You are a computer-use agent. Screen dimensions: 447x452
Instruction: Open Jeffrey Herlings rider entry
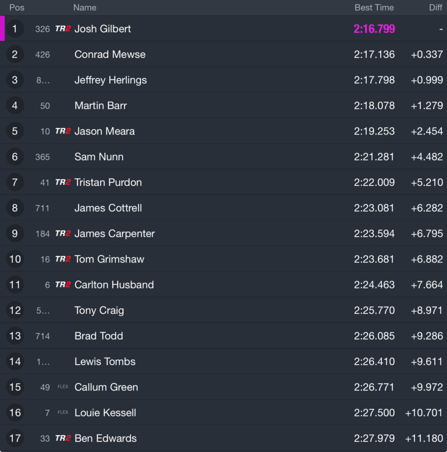223,80
